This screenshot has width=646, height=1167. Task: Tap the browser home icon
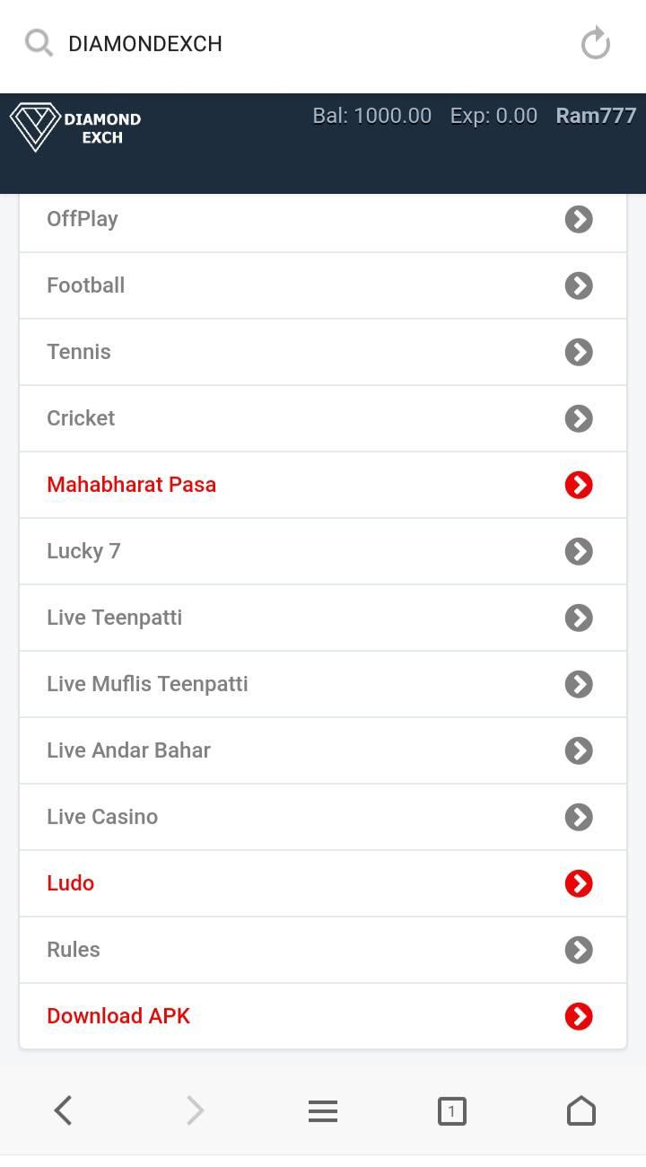[581, 1110]
